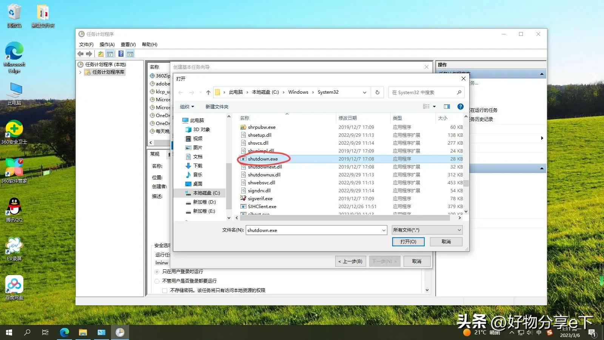Open the view options dropdown arrow in the dialog toolbar
The image size is (604, 340).
[434, 107]
